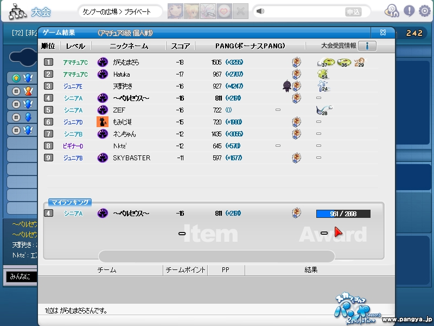Click the 申込 apply button
Image resolution: width=434 pixels, height=326 pixels.
click(354, 12)
